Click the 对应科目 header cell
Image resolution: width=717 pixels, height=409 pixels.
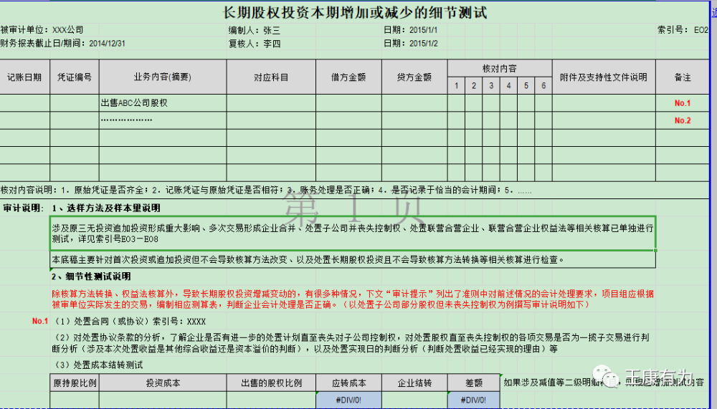pos(271,77)
